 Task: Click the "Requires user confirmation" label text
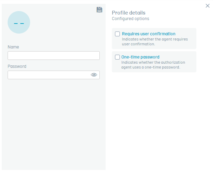tap(149, 34)
